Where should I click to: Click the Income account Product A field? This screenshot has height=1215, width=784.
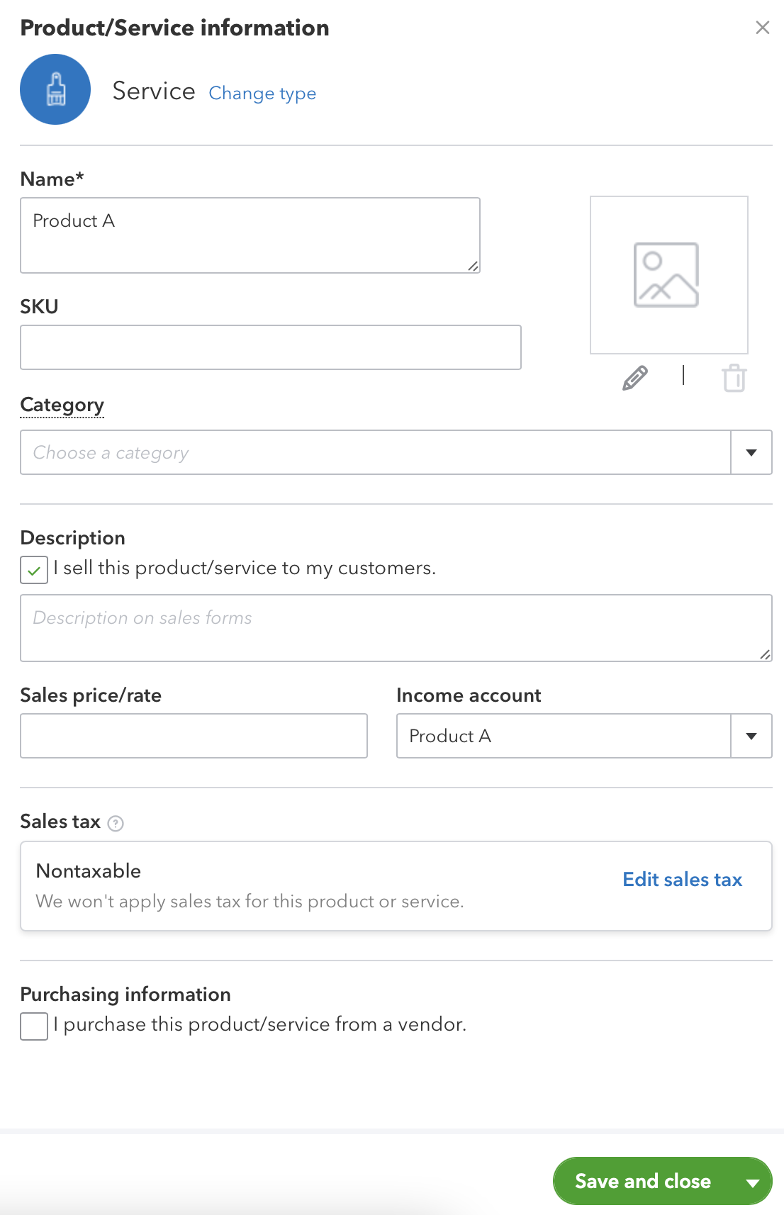tap(563, 736)
